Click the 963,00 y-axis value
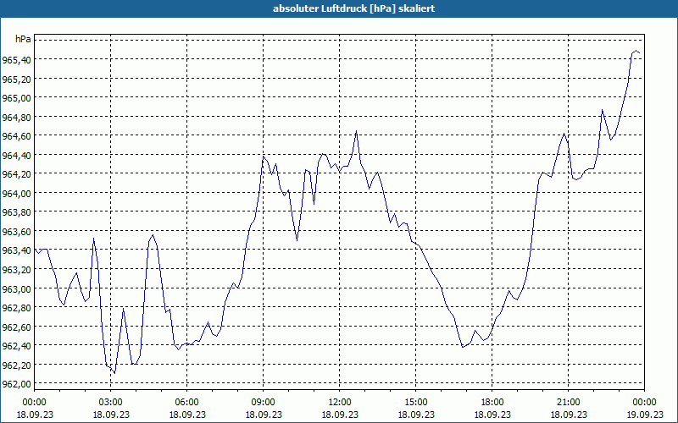This screenshot has height=423, width=678. click(x=16, y=288)
